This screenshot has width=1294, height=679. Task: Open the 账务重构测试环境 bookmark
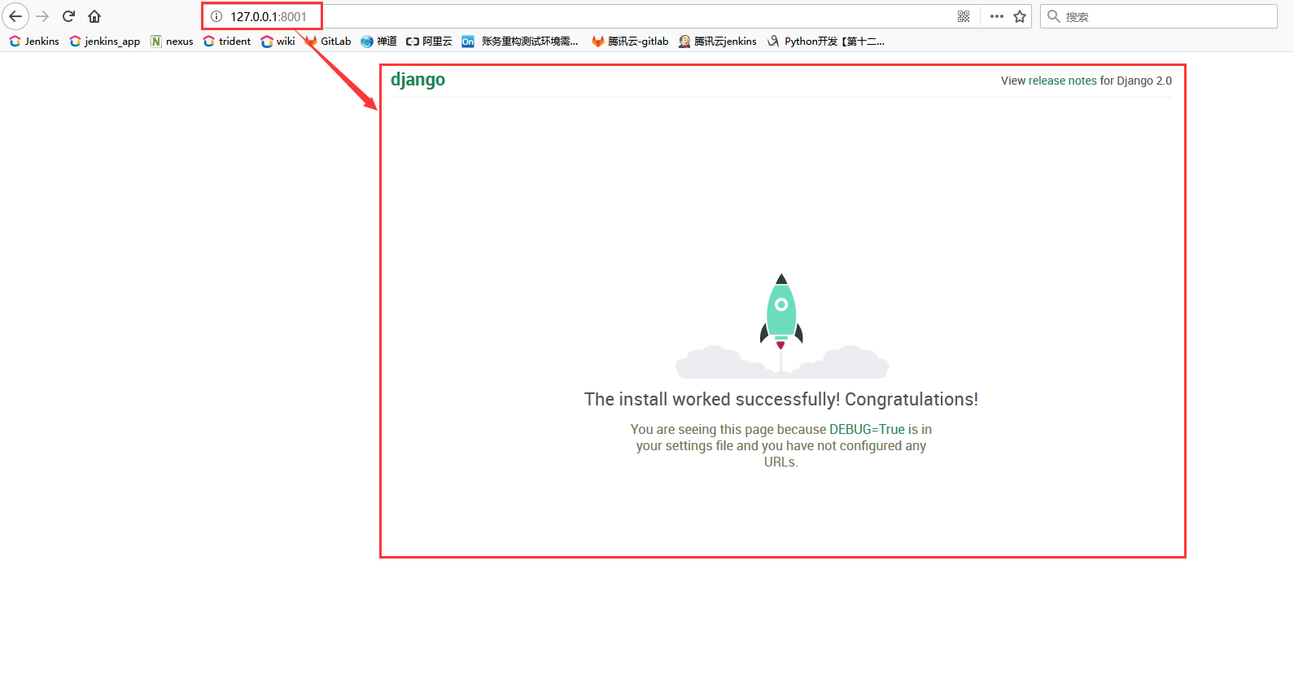pos(520,42)
